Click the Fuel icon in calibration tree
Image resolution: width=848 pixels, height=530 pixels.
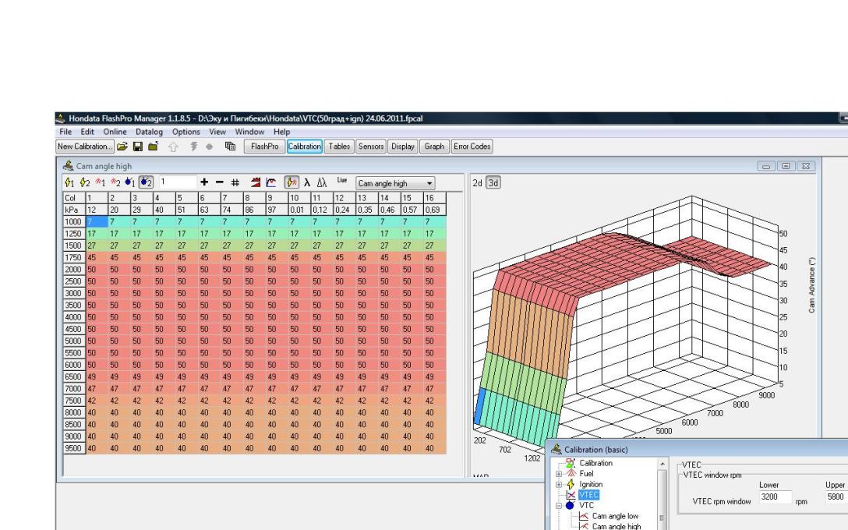(571, 473)
